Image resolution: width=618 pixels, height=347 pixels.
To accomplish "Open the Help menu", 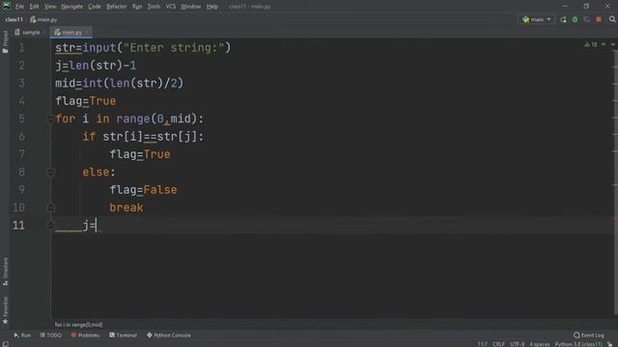I will [212, 7].
